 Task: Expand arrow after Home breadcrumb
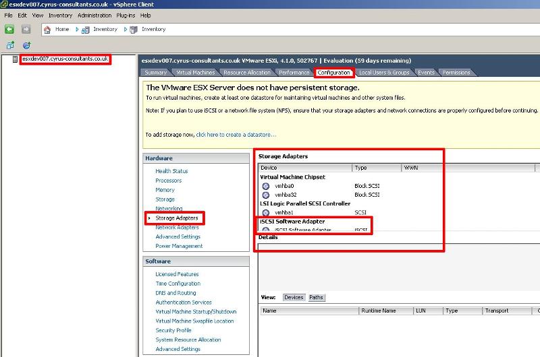(x=77, y=30)
